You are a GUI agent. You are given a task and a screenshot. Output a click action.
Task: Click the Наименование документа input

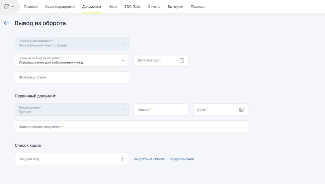tap(132, 127)
